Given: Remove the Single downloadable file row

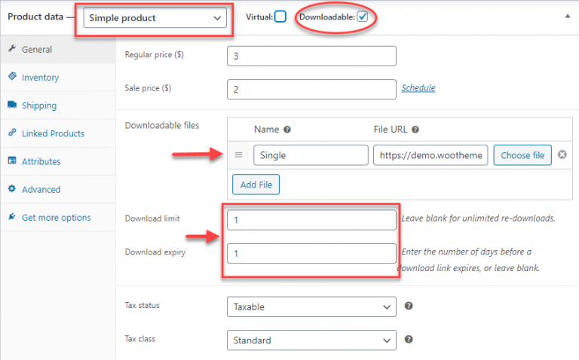Looking at the screenshot, I should coord(562,154).
